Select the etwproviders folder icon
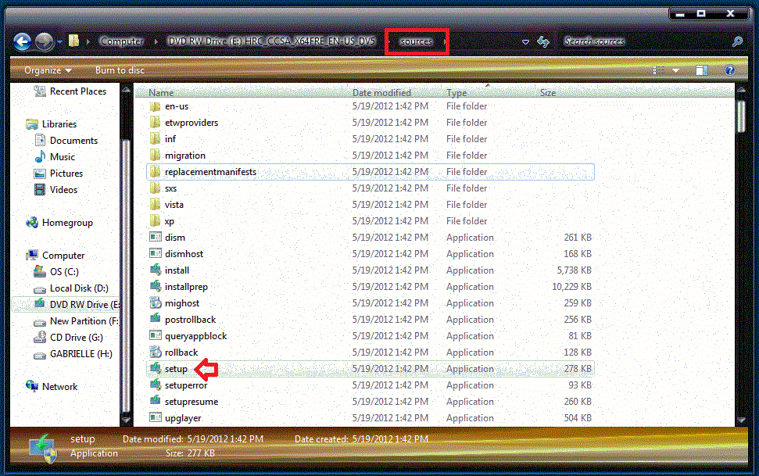This screenshot has height=476, width=759. 155,123
